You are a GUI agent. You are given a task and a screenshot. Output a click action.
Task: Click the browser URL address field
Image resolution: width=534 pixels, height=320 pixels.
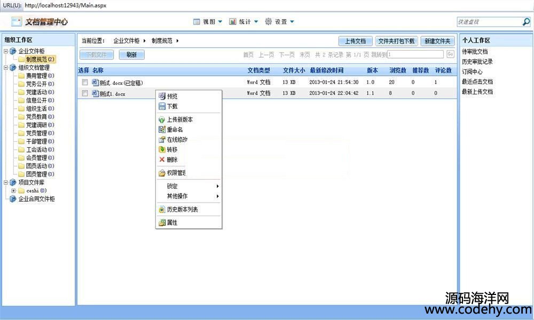click(x=278, y=5)
